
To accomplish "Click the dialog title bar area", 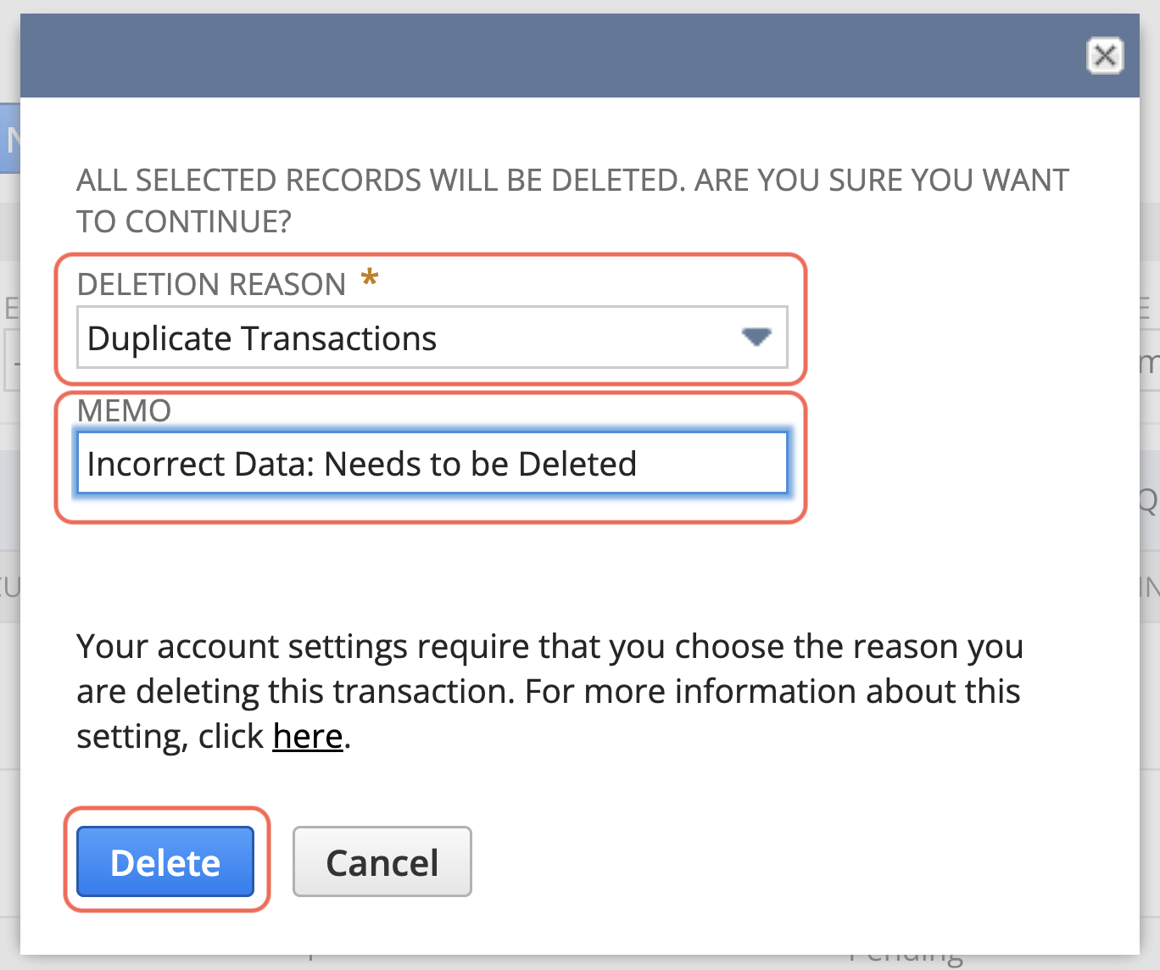I will pyautogui.click(x=560, y=55).
